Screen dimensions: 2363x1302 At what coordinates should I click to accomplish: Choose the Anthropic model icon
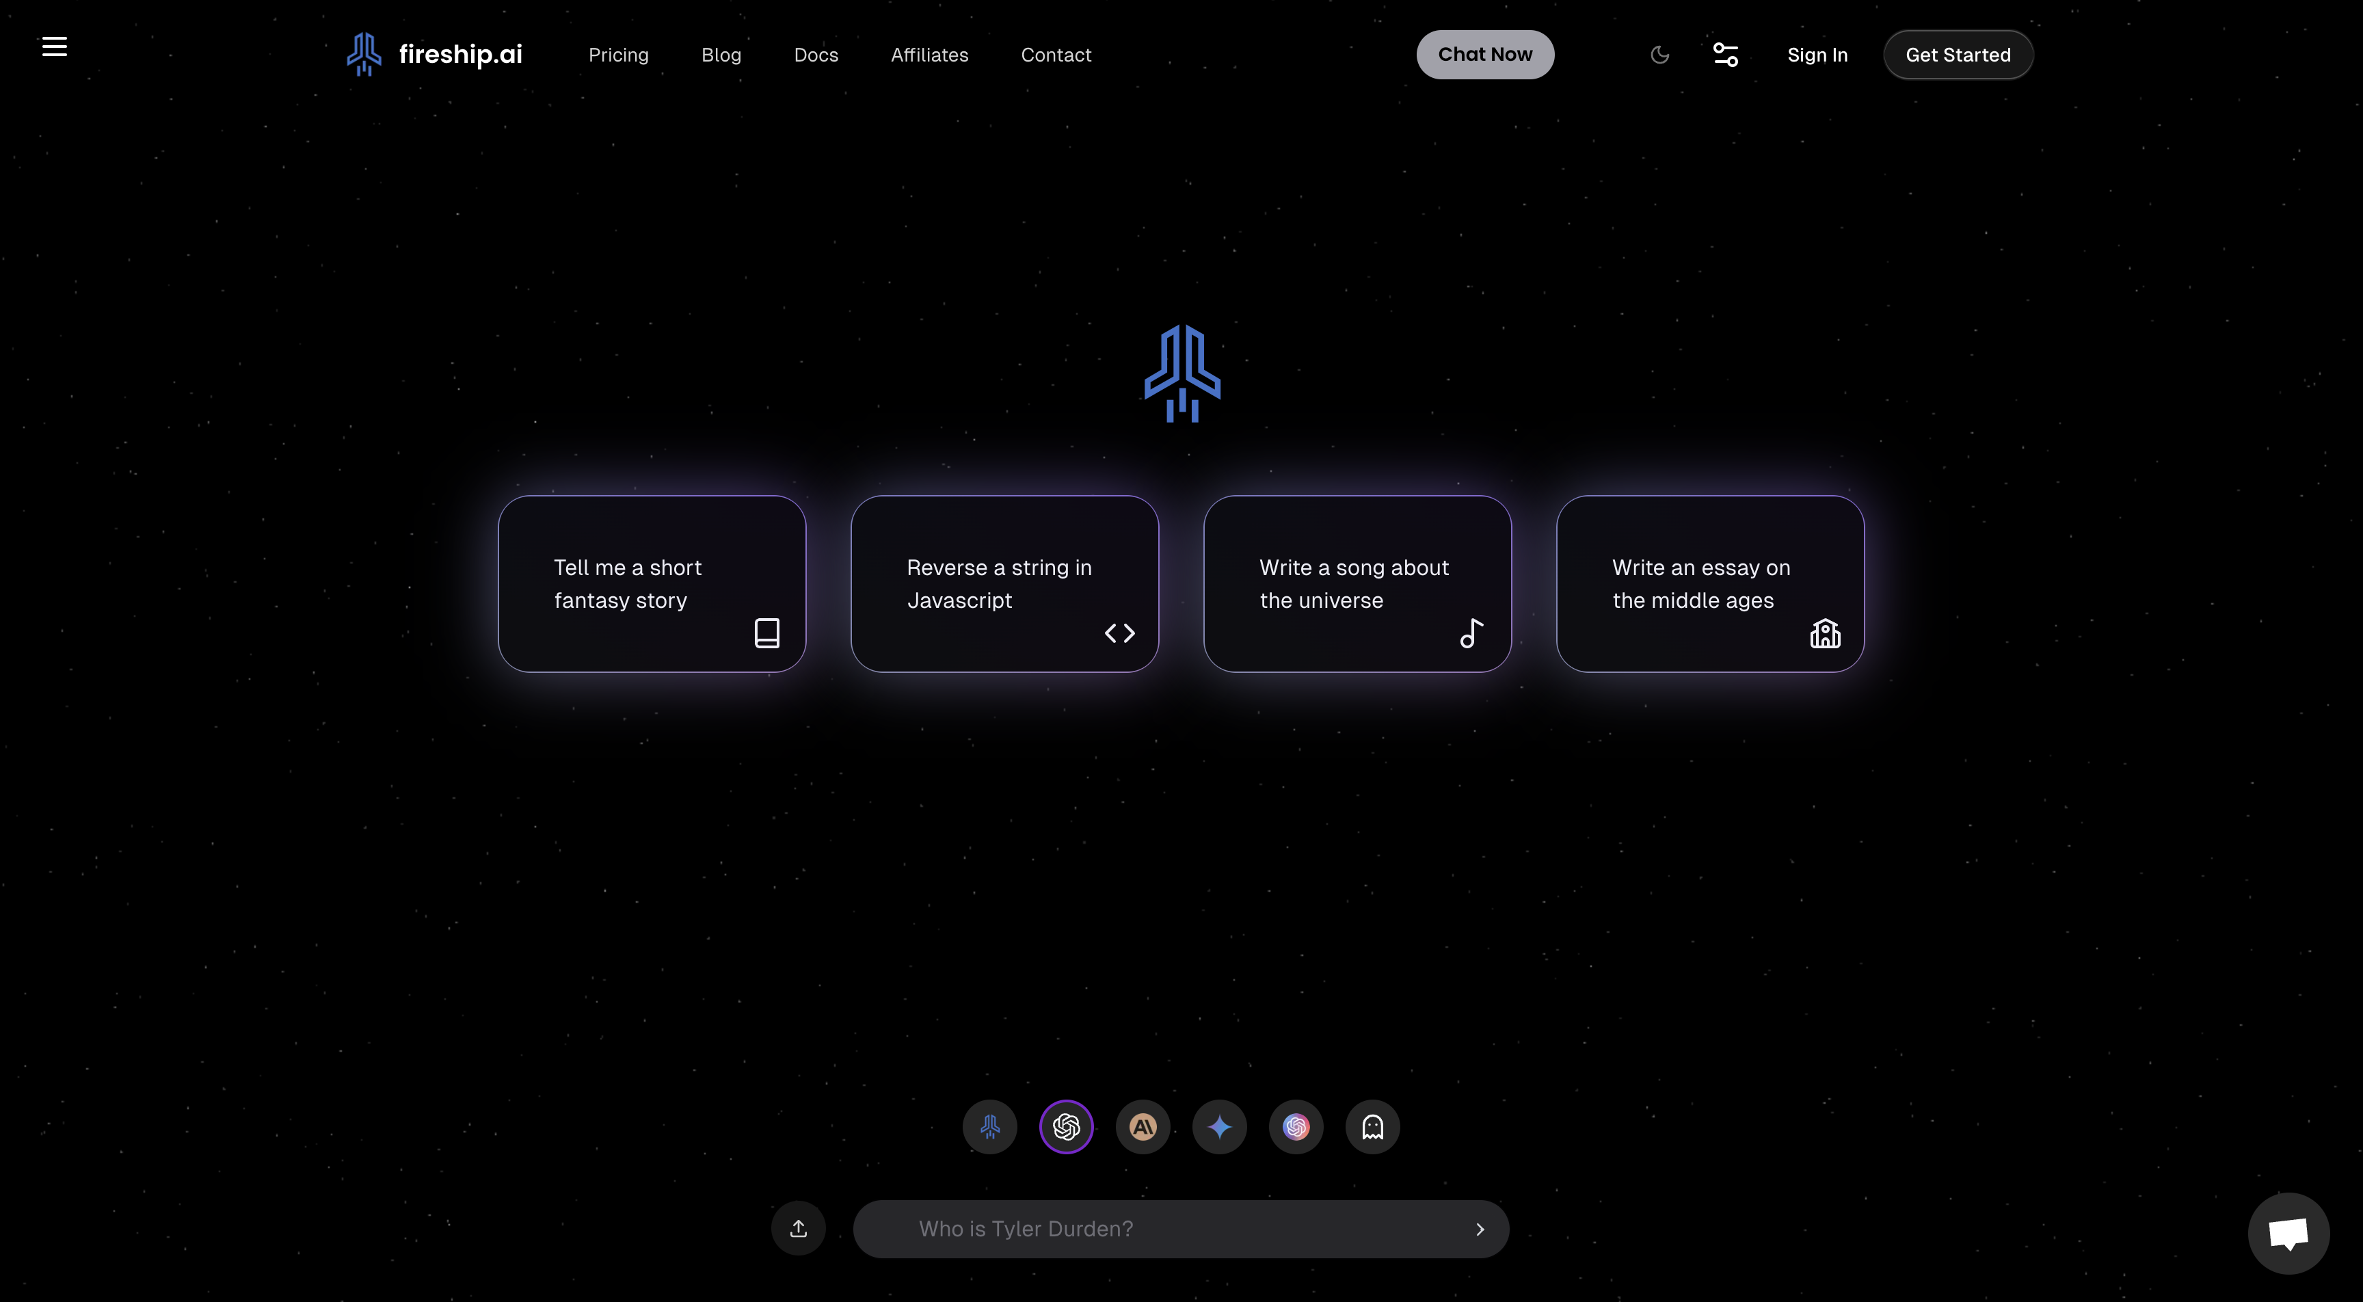coord(1143,1127)
